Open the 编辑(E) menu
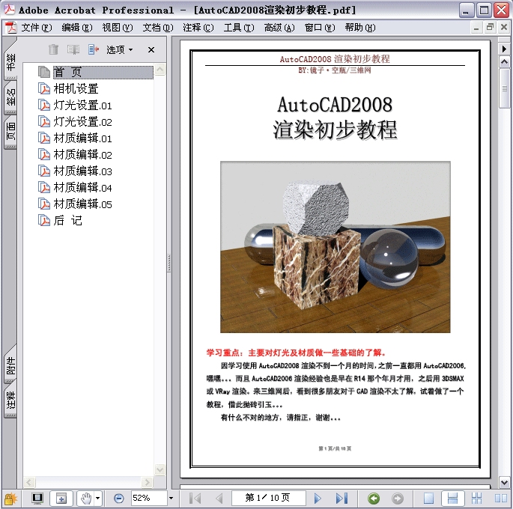 click(x=77, y=28)
